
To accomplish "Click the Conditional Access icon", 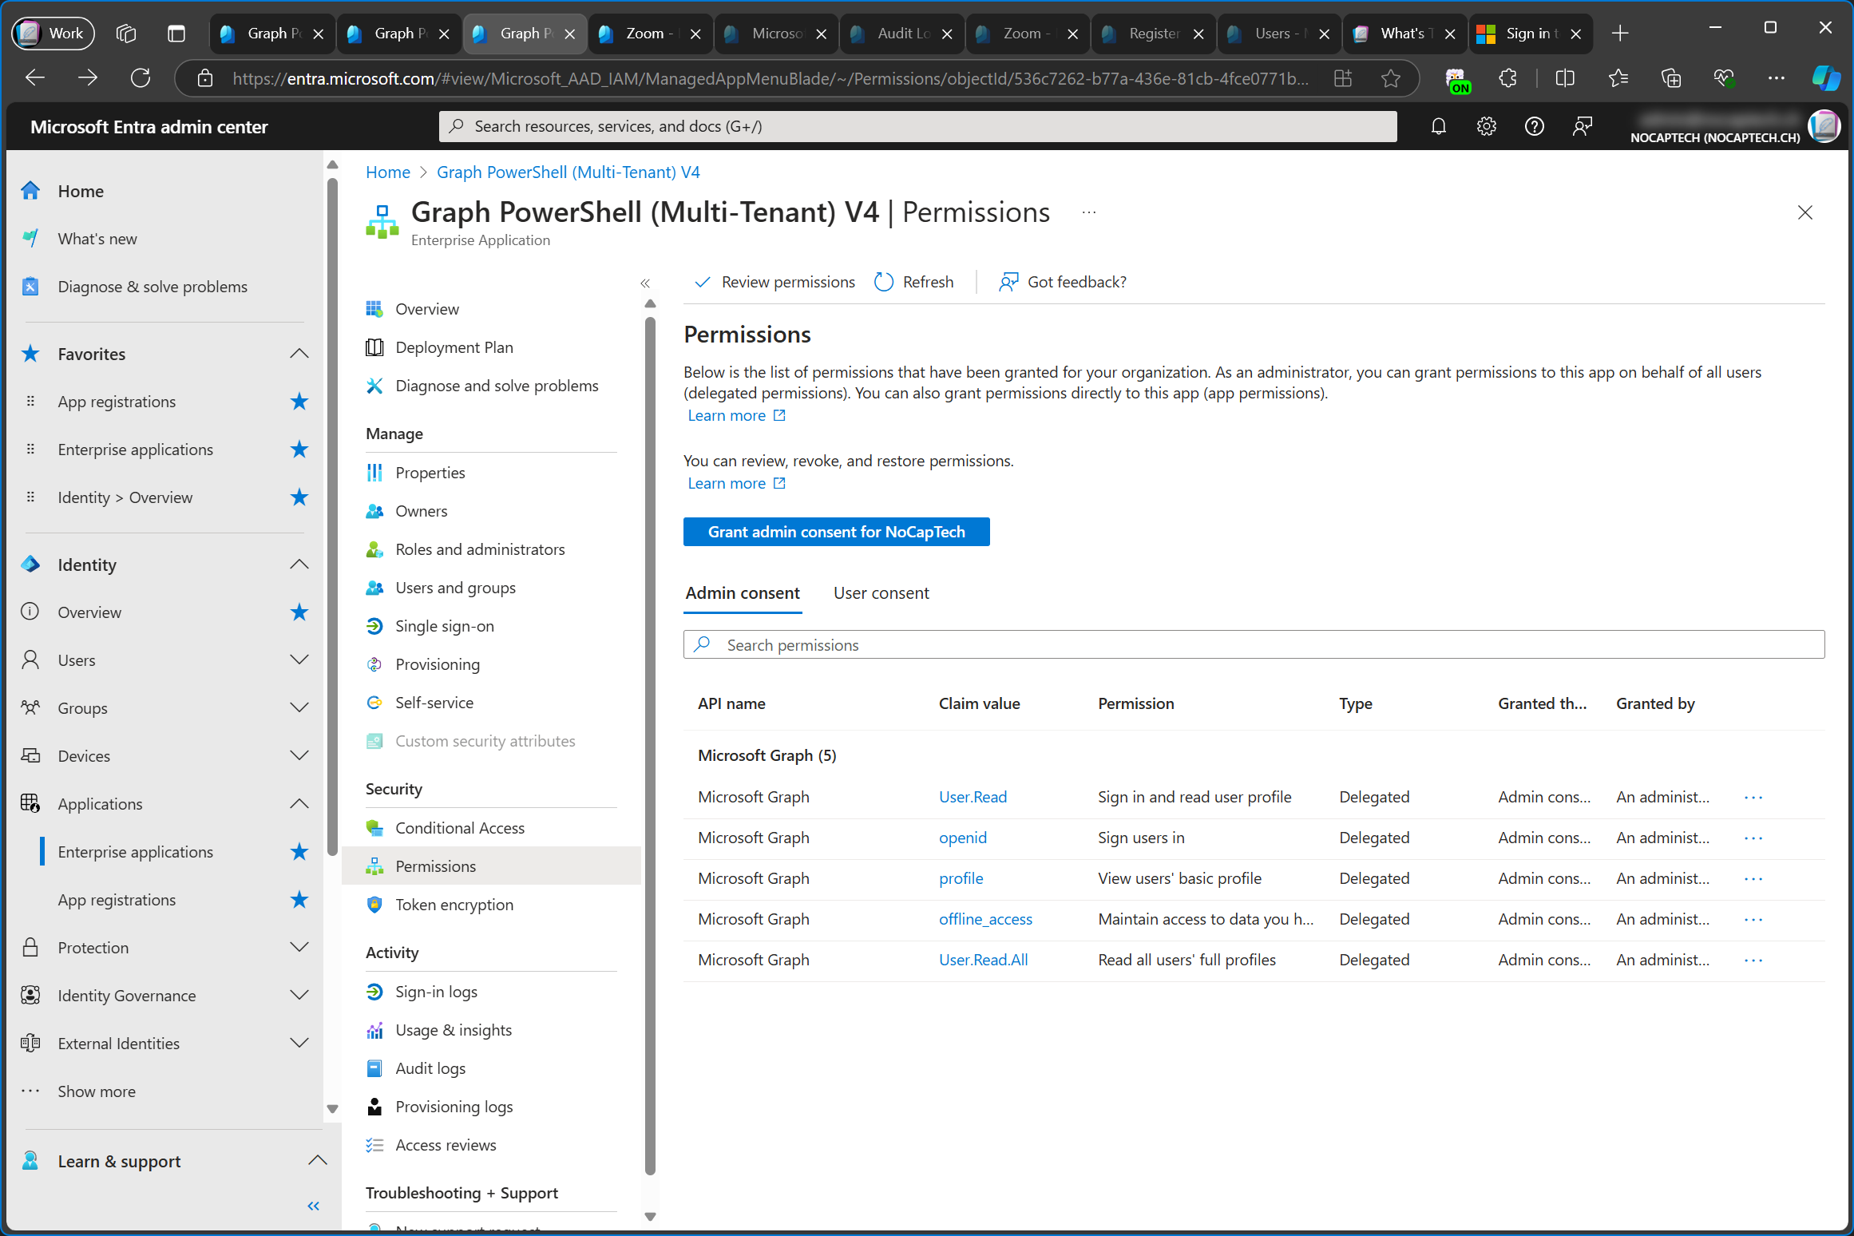I will pos(375,828).
